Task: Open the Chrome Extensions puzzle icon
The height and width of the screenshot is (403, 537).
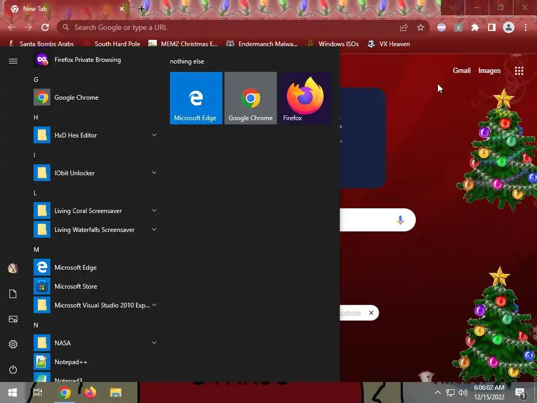Action: [475, 27]
